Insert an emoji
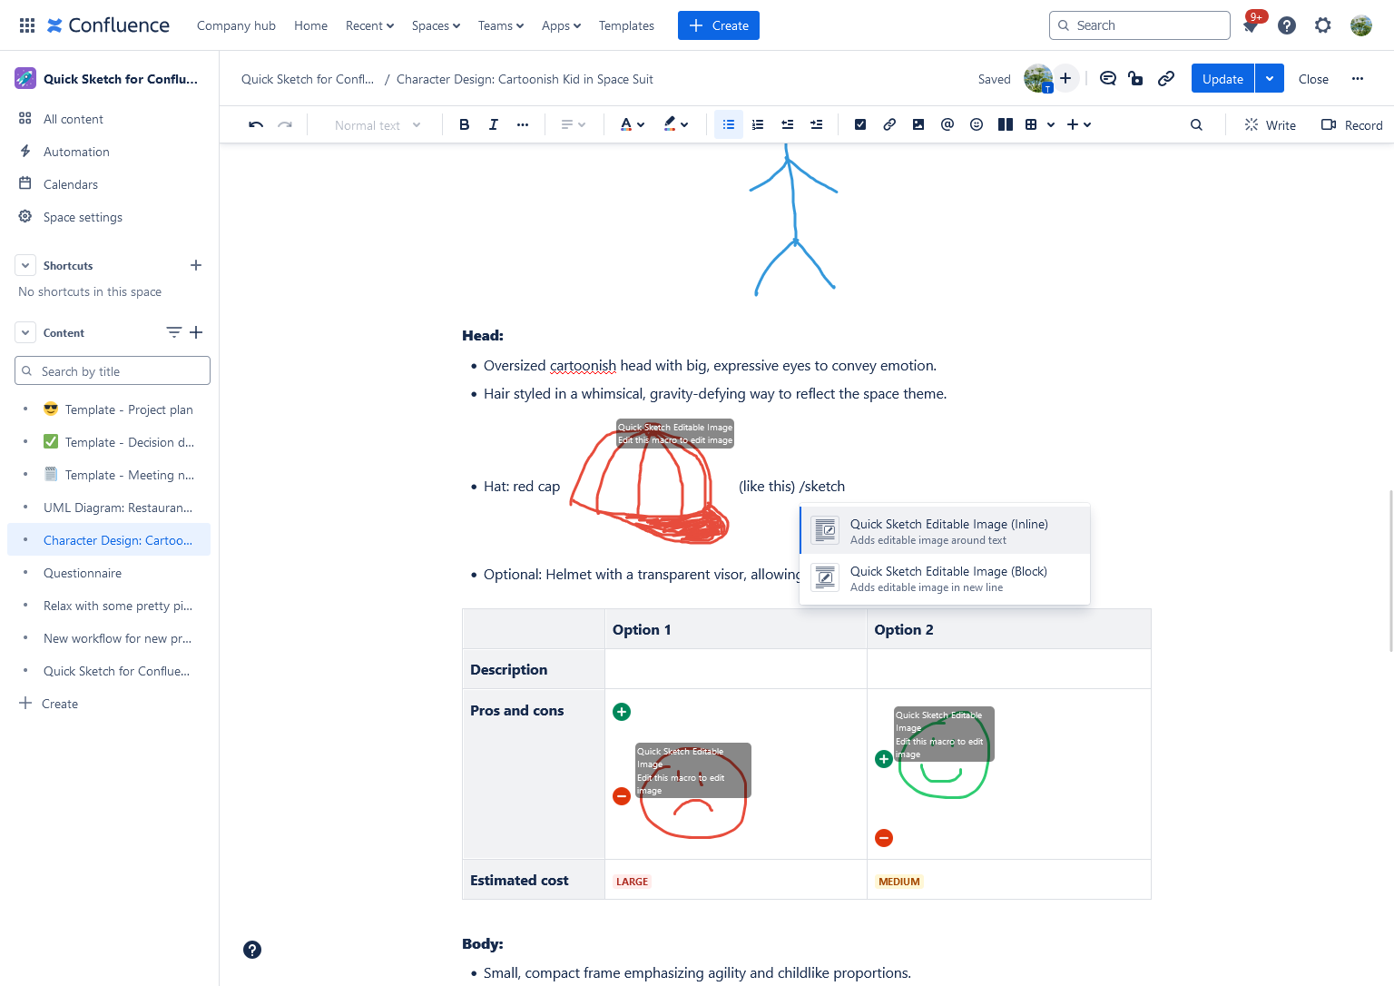The height and width of the screenshot is (986, 1394). [977, 124]
